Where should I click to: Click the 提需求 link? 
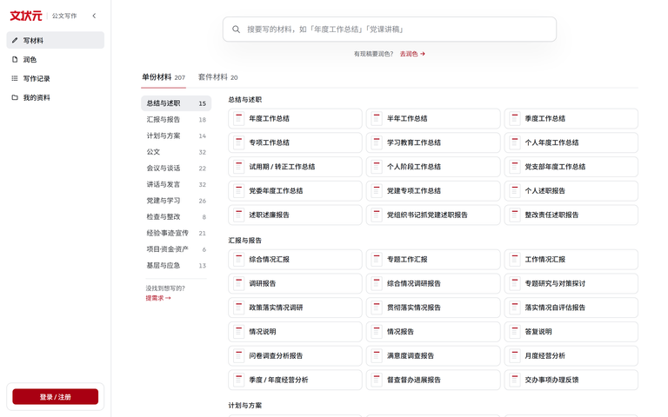[158, 298]
